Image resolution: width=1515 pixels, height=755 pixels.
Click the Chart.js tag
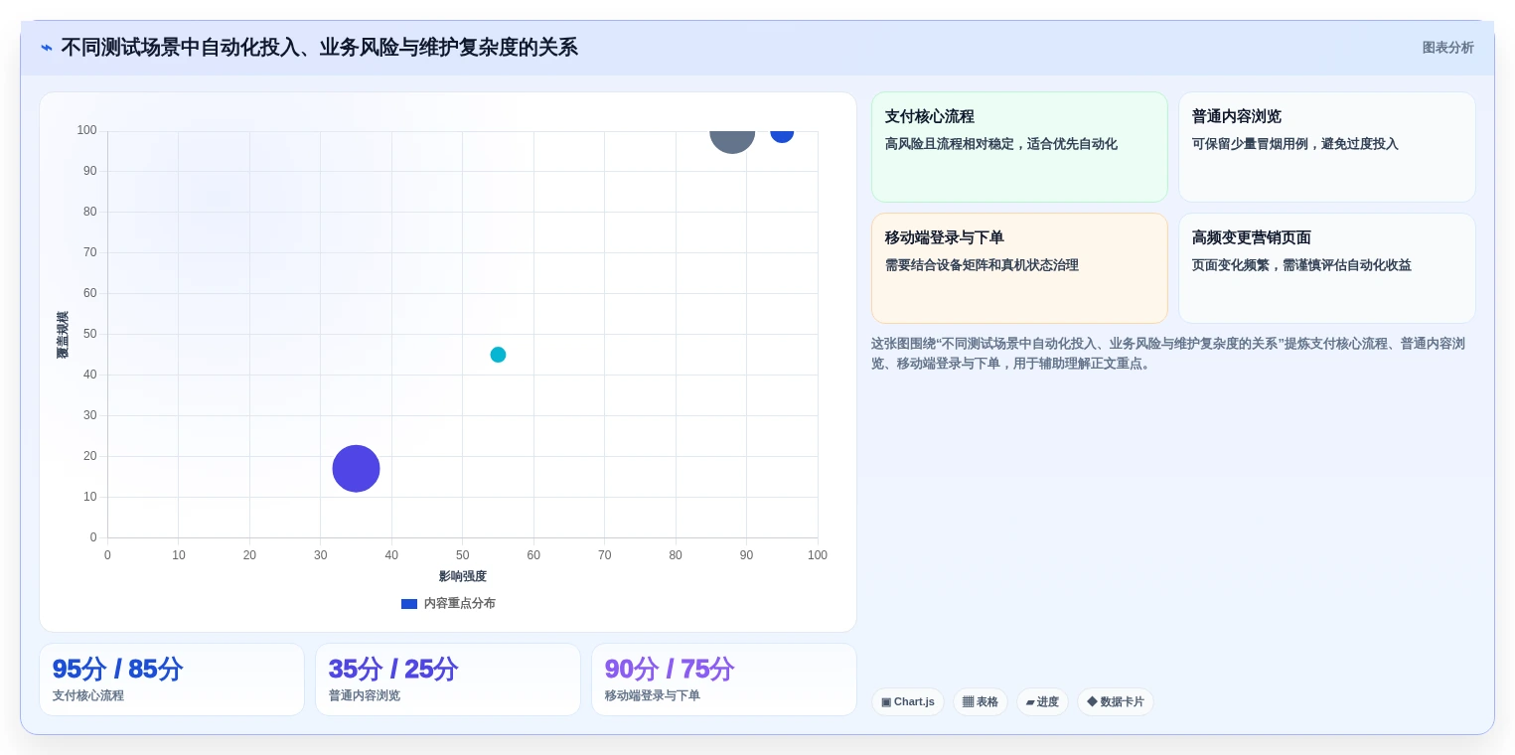coord(908,702)
